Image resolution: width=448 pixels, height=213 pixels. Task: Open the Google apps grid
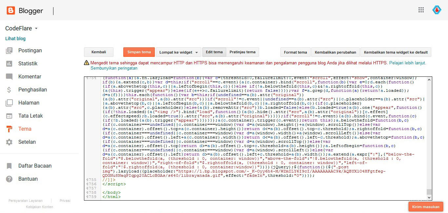(421, 10)
